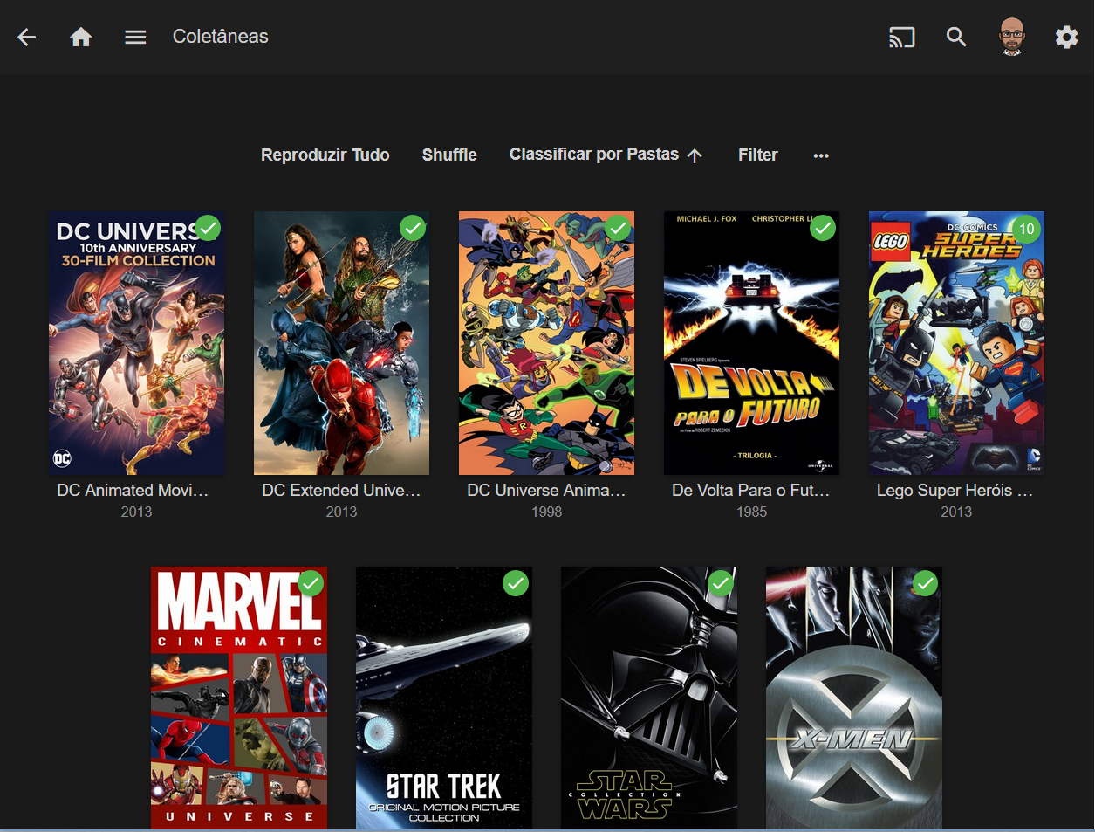Open Classificar por Pastas sort menu
Viewport: 1095px width, 832px height.
click(606, 155)
